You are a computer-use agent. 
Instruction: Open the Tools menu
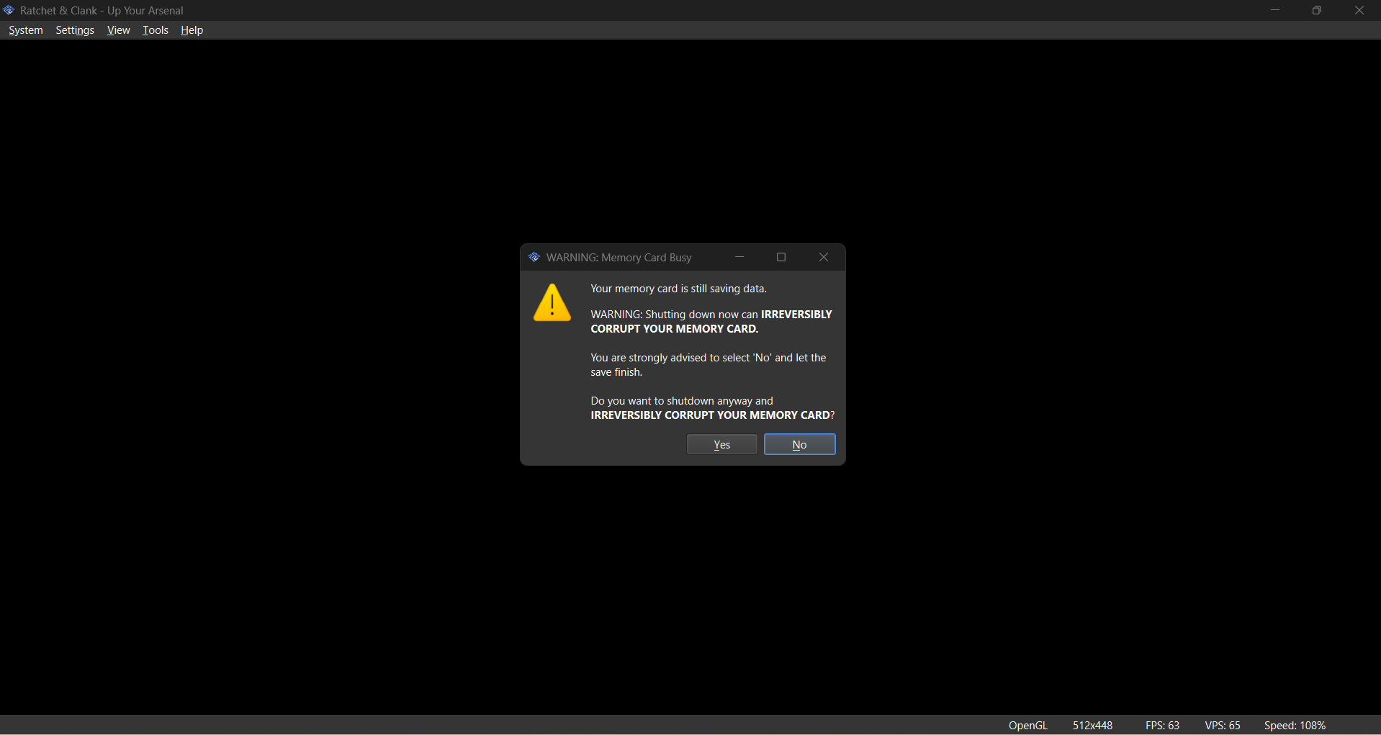pos(156,30)
